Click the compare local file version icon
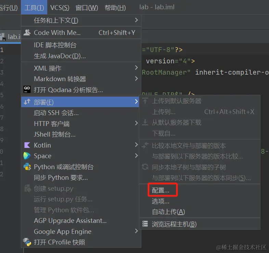Screen dimensions: 269x253 [145, 146]
